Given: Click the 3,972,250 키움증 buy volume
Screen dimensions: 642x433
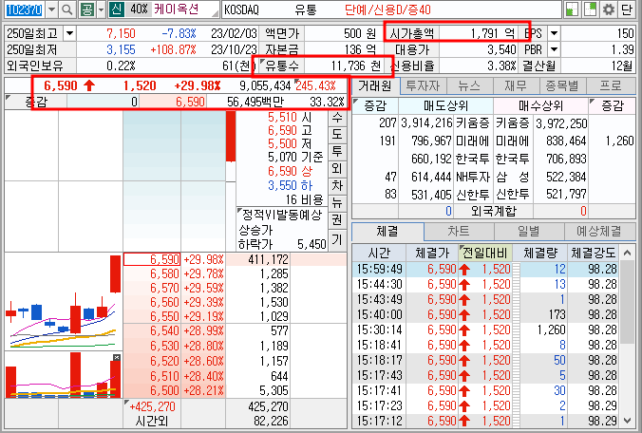Looking at the screenshot, I should click(x=562, y=122).
